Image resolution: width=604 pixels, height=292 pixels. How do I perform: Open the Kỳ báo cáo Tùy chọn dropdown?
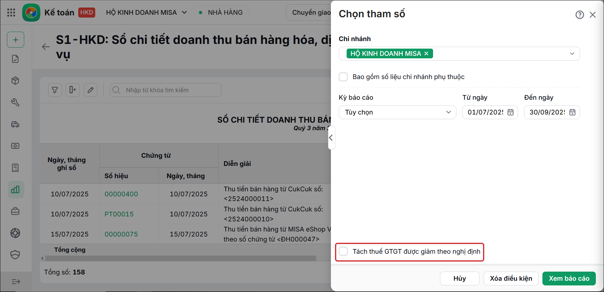(398, 112)
